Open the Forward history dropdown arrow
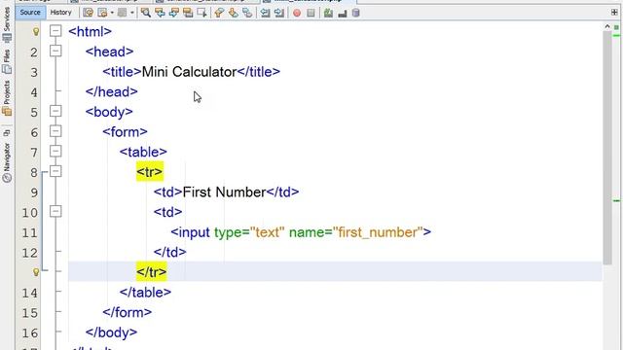 coord(132,13)
